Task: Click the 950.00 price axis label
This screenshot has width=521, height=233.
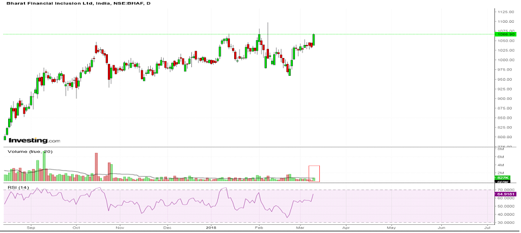Action: tap(506, 79)
